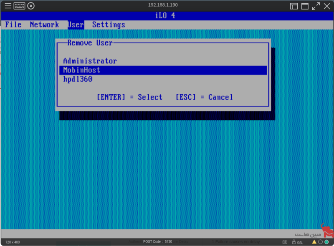
Task: Enter full screen with the expand arrows icon
Action: 316,6
